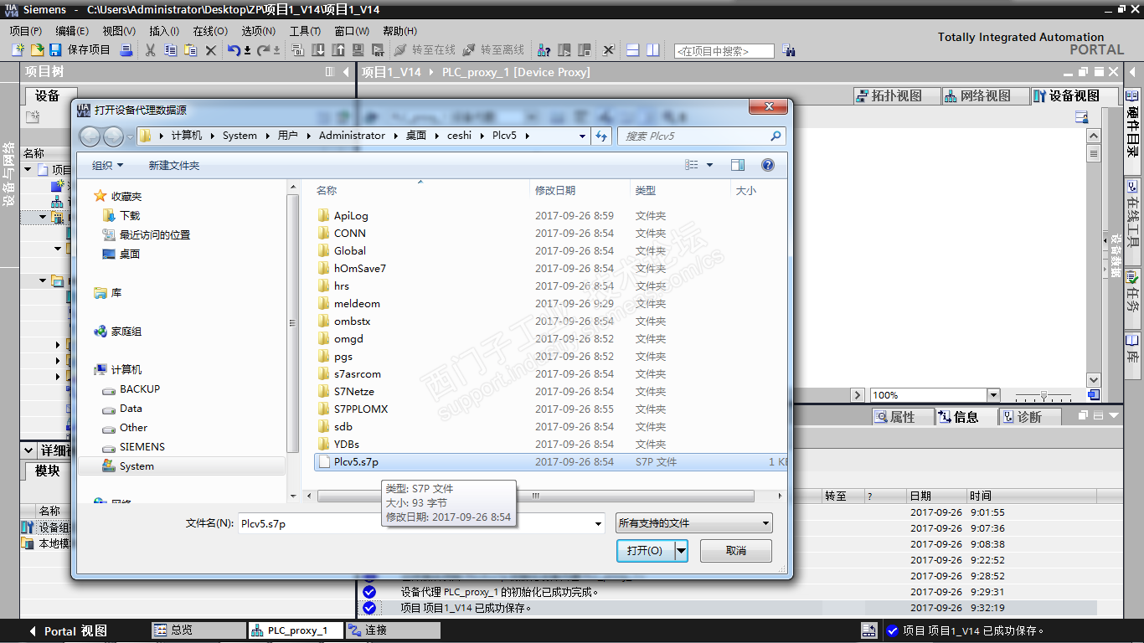Click the cut (scissors) icon
Image resolution: width=1144 pixels, height=643 pixels.
point(151,50)
